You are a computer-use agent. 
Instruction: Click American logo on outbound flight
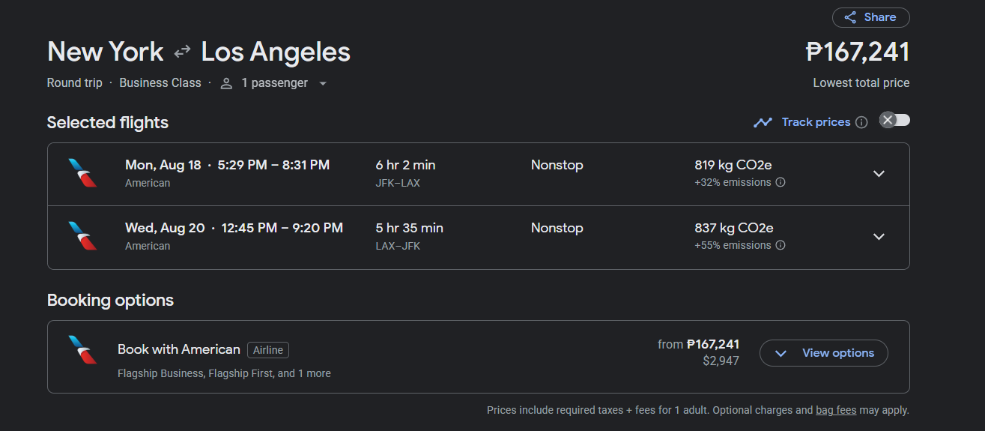[x=82, y=173]
